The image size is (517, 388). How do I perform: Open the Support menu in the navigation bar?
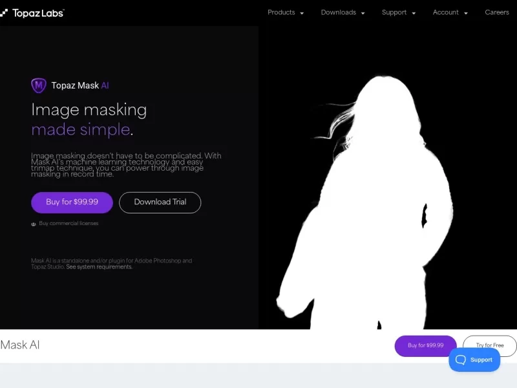point(394,12)
